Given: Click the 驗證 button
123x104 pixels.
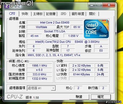Looking at the screenshot, I should [79, 97].
